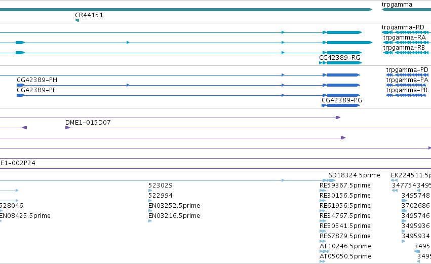Click the arrow glyph under AT10246.5prime
Viewport: 431px width, 264px height.
click(x=324, y=251)
